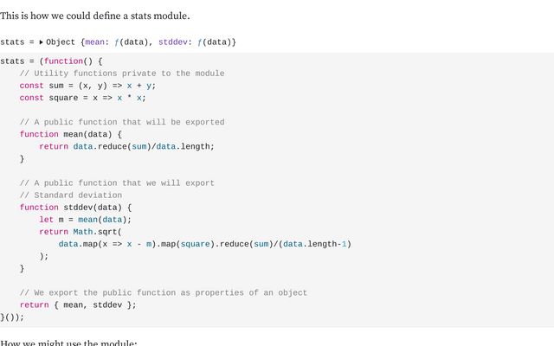Click the 'We export the public function' comment

[163, 292]
